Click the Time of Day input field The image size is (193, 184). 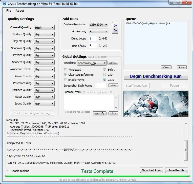click(x=93, y=46)
